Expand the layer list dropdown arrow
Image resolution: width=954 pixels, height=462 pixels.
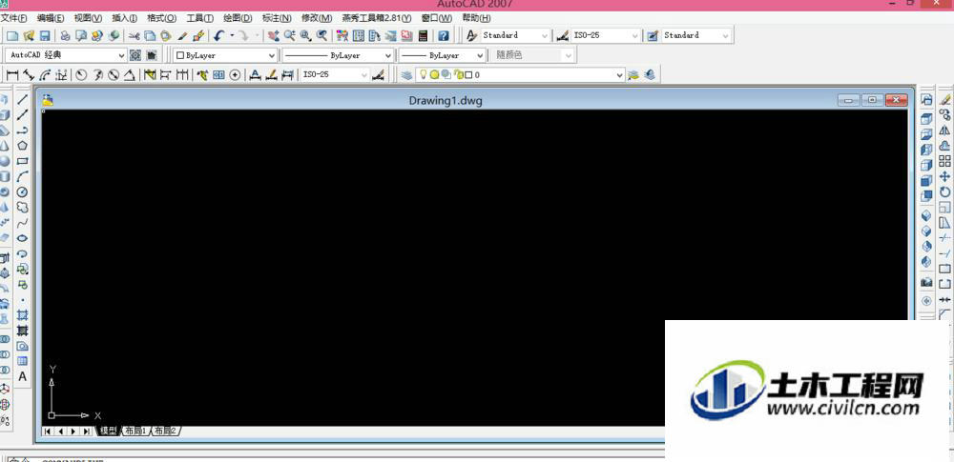(619, 74)
